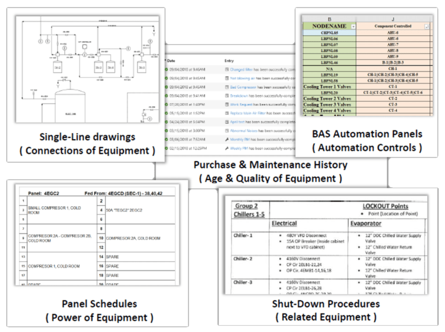
Task: Click wrench icon beside Weekly PM entry
Action: [227, 148]
